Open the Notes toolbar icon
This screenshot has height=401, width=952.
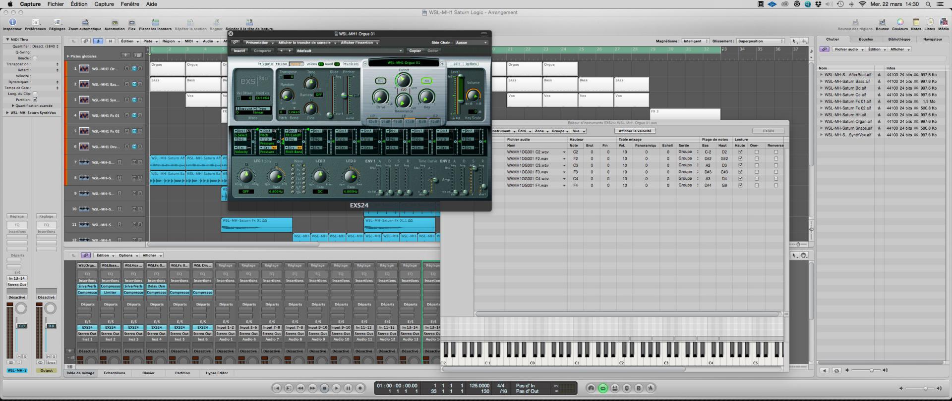click(x=916, y=22)
